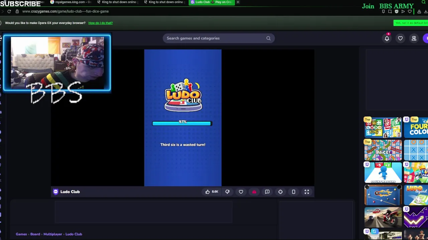428x240 pixels.
Task: Open the motorcycle traffic racing thumbnail
Action: coord(383,217)
